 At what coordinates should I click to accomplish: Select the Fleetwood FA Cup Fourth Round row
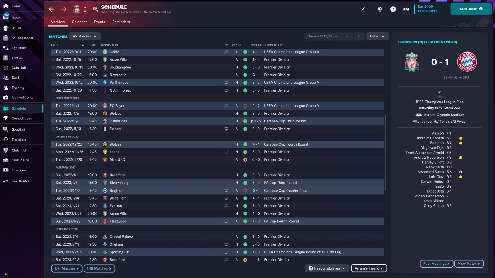pyautogui.click(x=217, y=221)
